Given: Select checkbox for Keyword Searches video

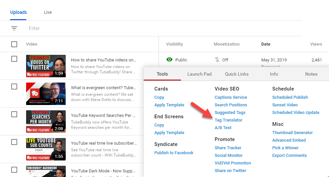Looking at the screenshot, I should [x=14, y=114].
